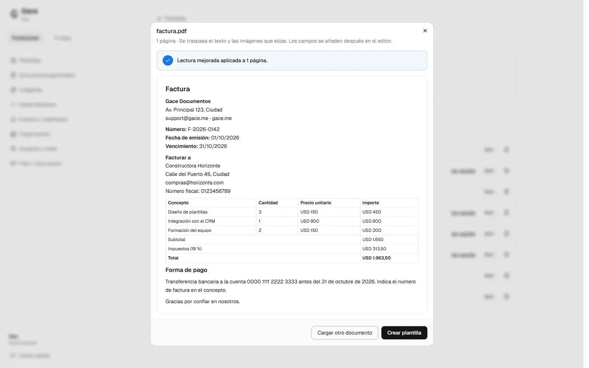Click the blue checkmark icon in the banner

[168, 60]
